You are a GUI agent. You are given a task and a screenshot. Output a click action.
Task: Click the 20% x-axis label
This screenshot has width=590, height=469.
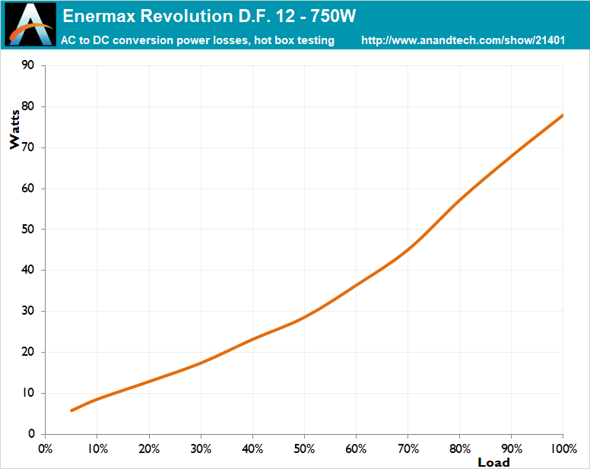[149, 448]
